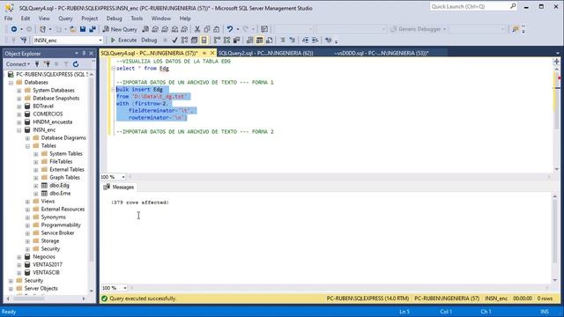This screenshot has height=317, width=564.
Task: Select the Programmability folder
Action: 61,225
